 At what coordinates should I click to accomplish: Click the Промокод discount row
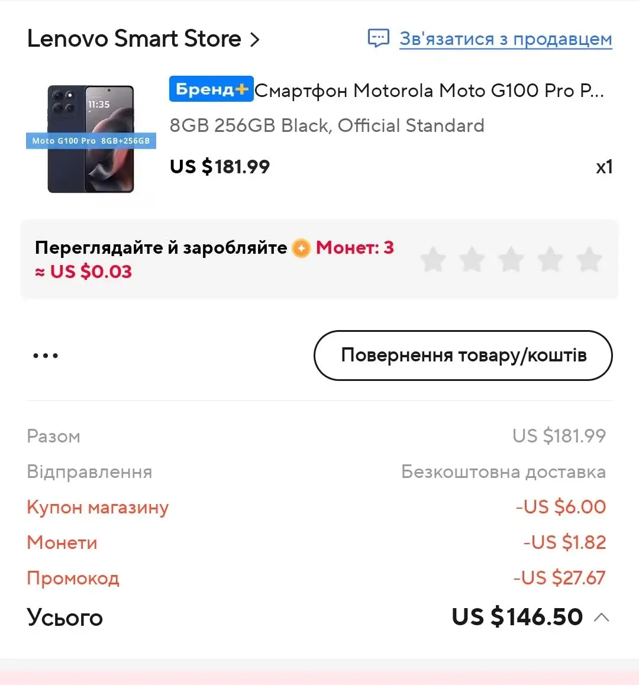click(x=317, y=577)
